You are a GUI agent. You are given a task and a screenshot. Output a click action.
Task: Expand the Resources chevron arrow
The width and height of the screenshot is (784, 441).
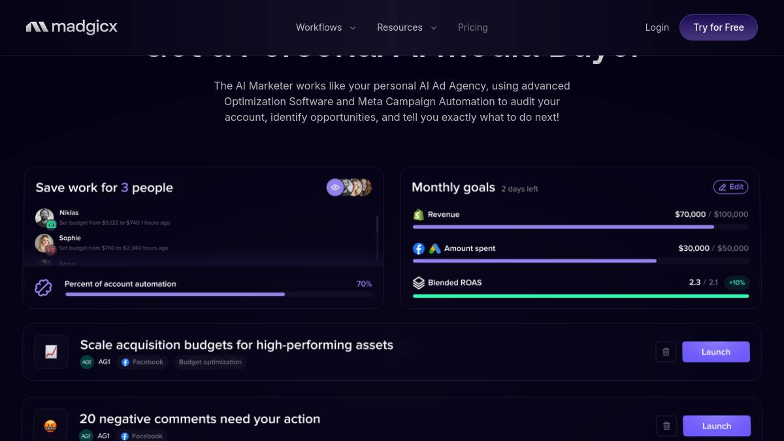click(434, 27)
